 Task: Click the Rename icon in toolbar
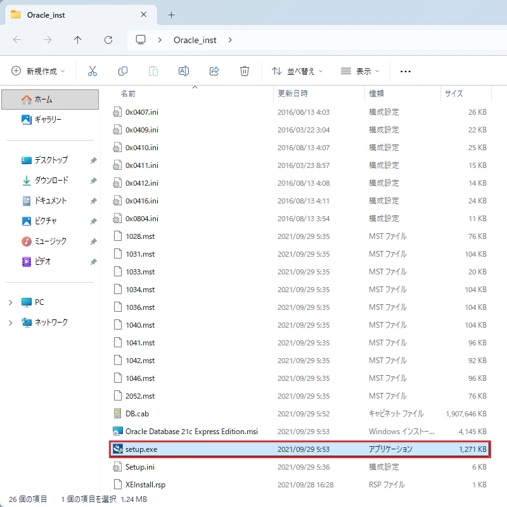point(184,71)
